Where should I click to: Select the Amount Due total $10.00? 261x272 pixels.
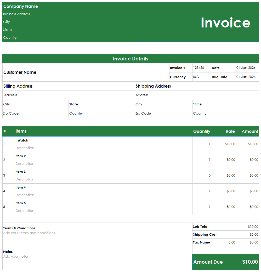250,262
